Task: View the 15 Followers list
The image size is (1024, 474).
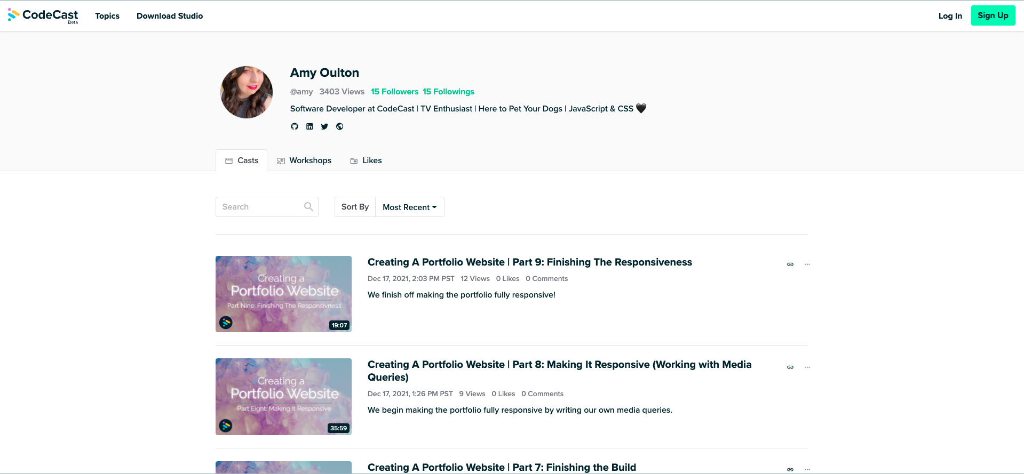Action: (395, 92)
